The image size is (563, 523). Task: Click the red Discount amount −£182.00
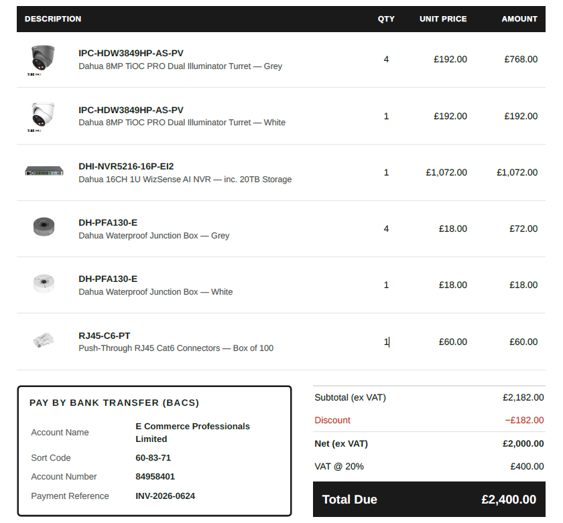524,420
